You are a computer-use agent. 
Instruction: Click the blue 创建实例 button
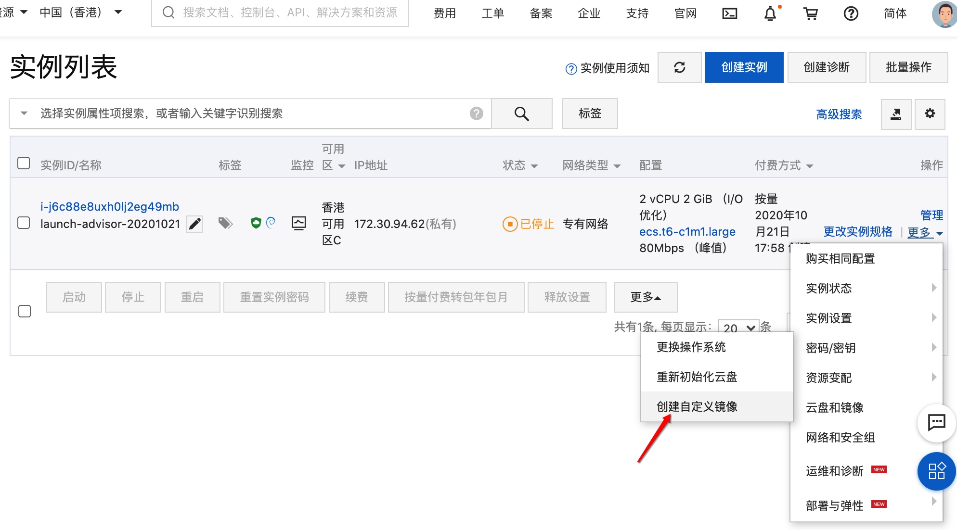coord(744,67)
